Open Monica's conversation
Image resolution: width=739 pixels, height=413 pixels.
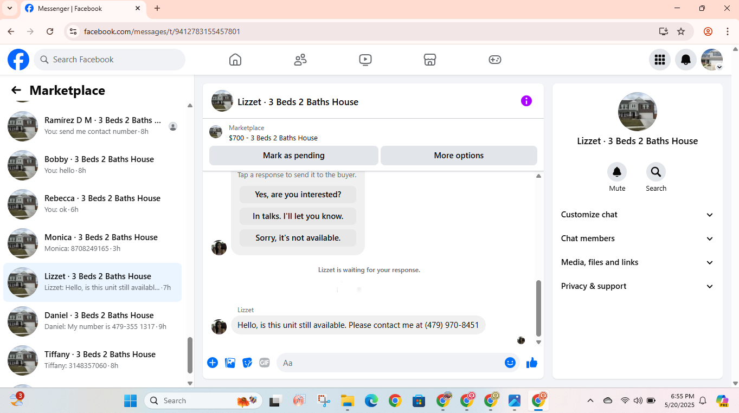point(93,243)
